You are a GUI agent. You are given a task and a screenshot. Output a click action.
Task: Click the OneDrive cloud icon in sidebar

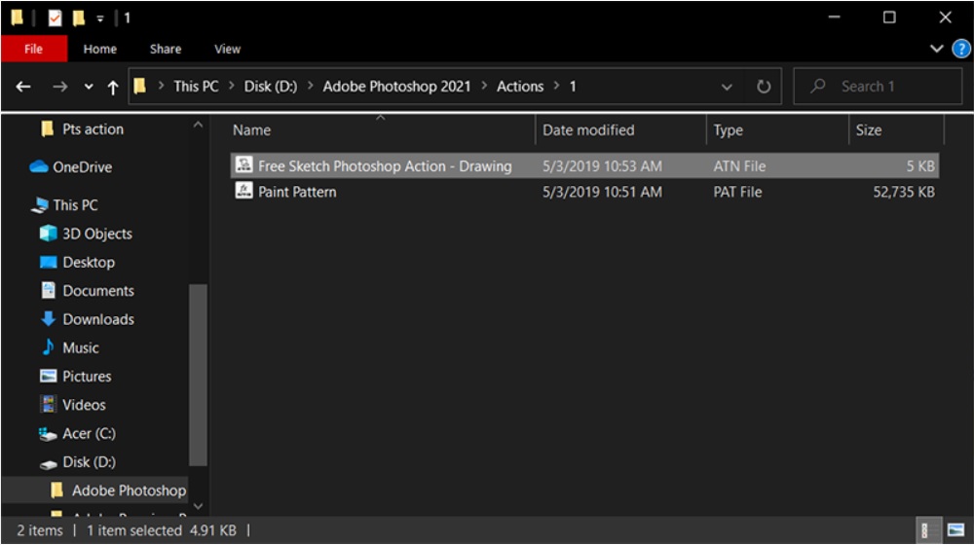pyautogui.click(x=39, y=167)
